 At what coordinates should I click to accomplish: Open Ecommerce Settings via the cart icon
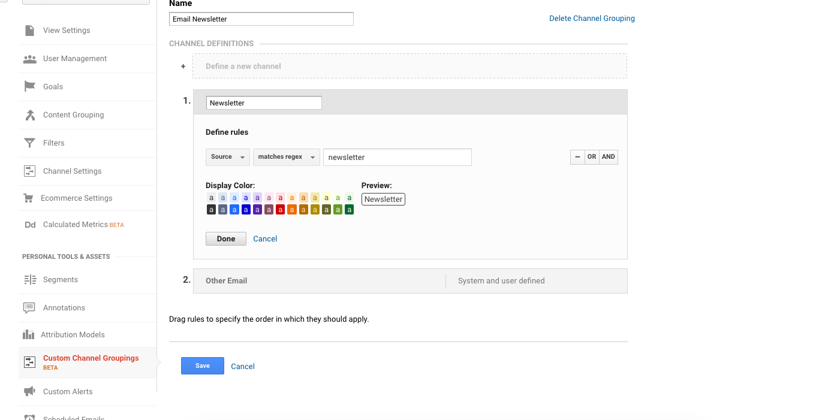29,198
